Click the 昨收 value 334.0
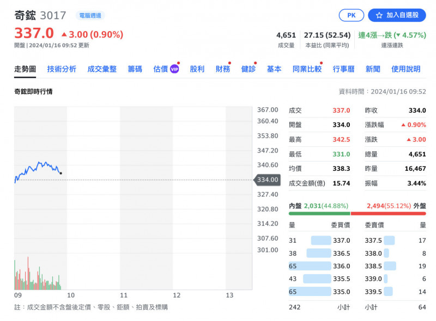The image size is (436, 321). coord(417,110)
